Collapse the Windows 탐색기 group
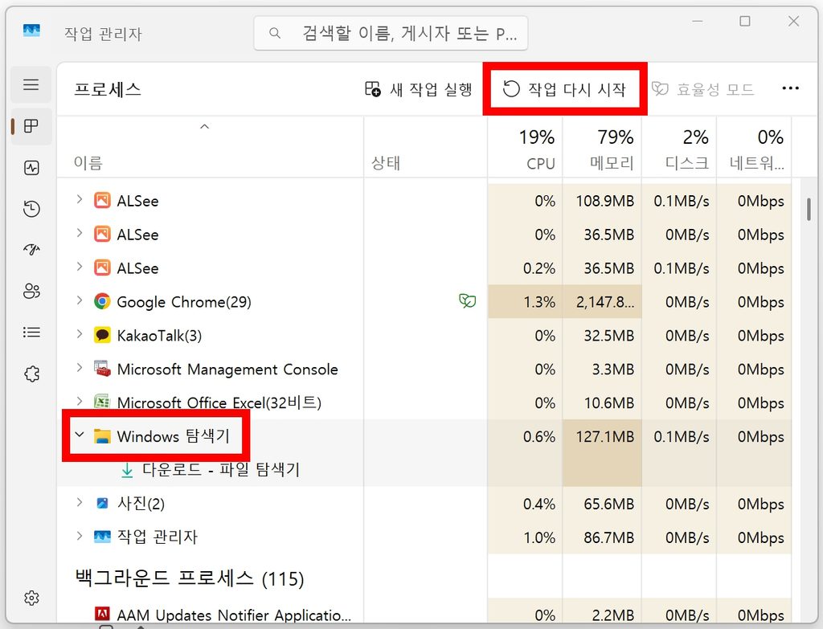The image size is (823, 629). coord(80,435)
